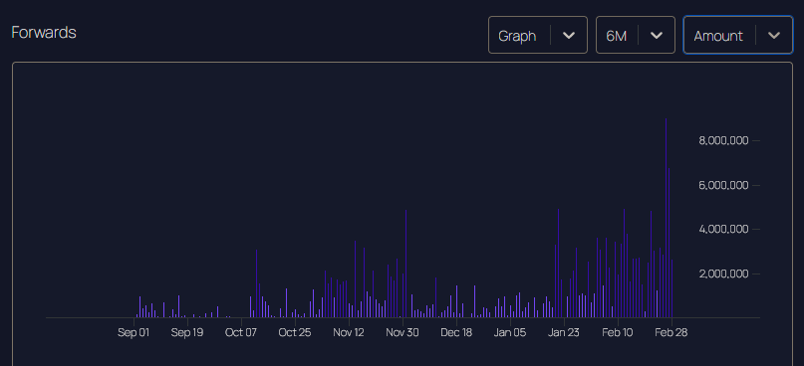Click the Feb 28 axis label
This screenshot has height=366, width=804.
[671, 333]
